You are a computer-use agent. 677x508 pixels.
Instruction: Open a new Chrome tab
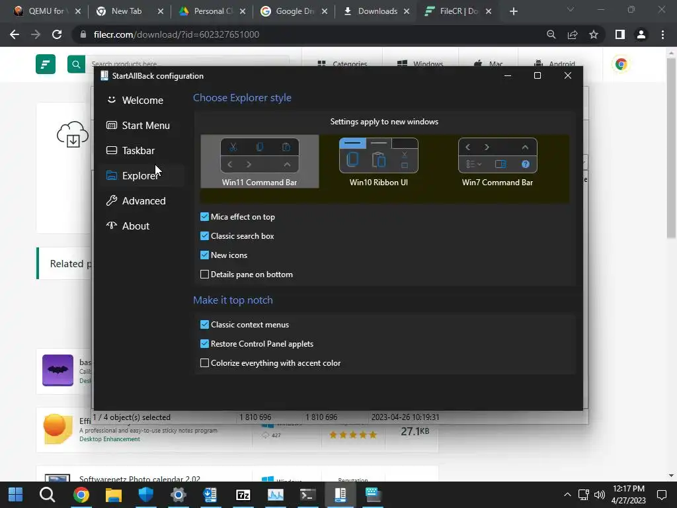(513, 12)
